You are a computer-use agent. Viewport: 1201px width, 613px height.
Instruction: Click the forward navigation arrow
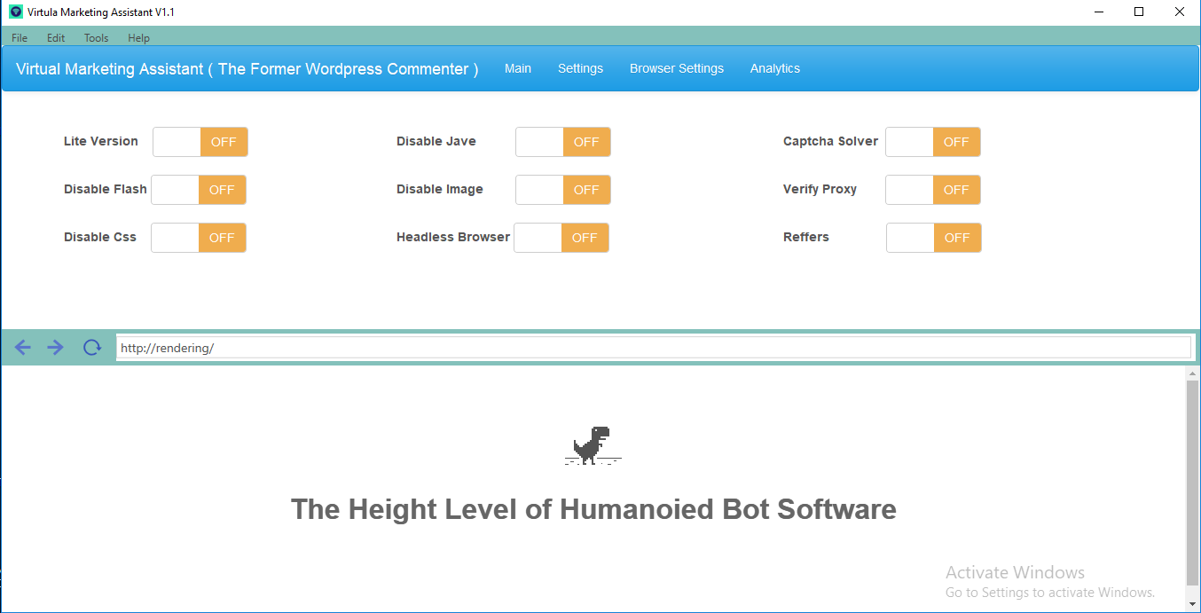point(54,347)
